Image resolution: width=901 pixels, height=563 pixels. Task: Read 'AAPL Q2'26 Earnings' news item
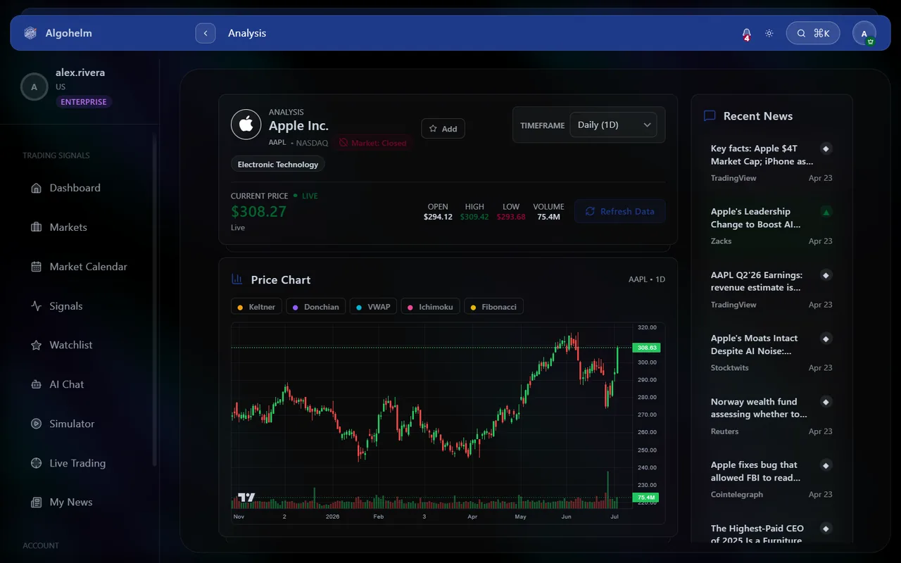(771, 289)
